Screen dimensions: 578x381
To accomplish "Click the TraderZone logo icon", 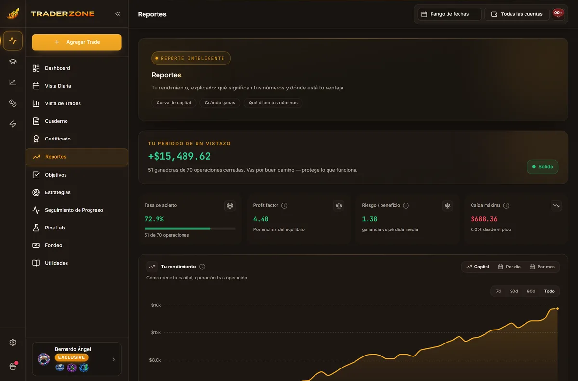I will 13,13.
